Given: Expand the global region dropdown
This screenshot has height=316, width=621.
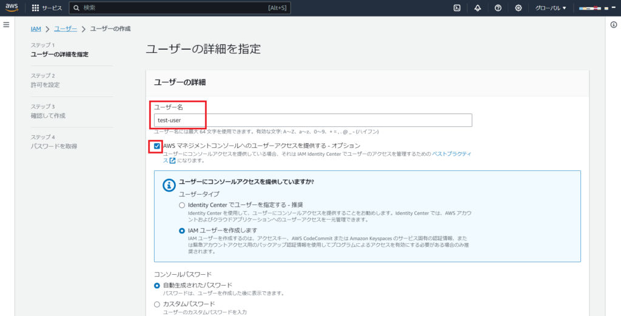Looking at the screenshot, I should pyautogui.click(x=550, y=8).
